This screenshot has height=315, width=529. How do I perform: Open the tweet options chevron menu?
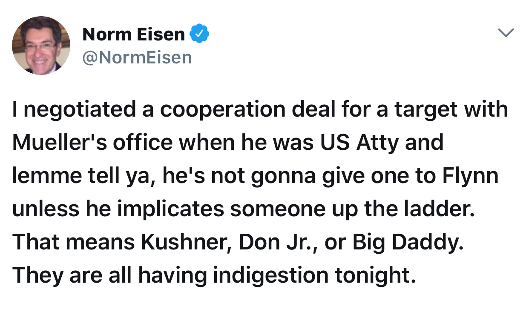coord(506,33)
